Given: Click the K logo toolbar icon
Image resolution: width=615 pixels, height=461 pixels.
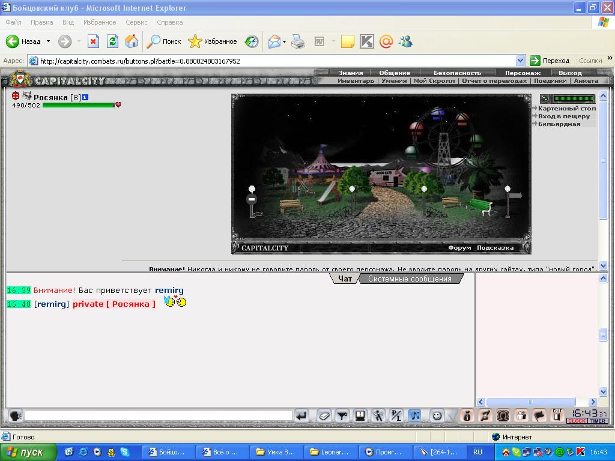Looking at the screenshot, I should click(x=367, y=41).
